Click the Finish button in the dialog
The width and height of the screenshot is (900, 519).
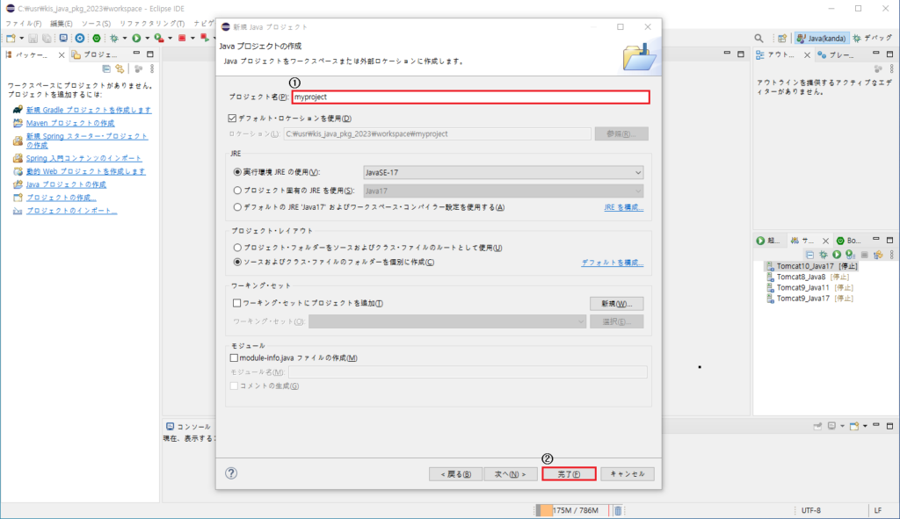click(569, 473)
